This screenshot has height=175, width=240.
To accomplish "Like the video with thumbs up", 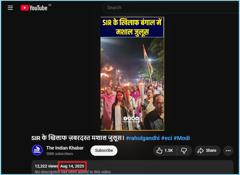I will (165, 150).
